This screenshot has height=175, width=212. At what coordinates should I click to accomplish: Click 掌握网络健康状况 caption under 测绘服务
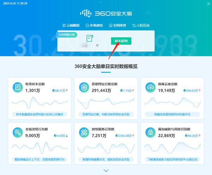coord(106,159)
